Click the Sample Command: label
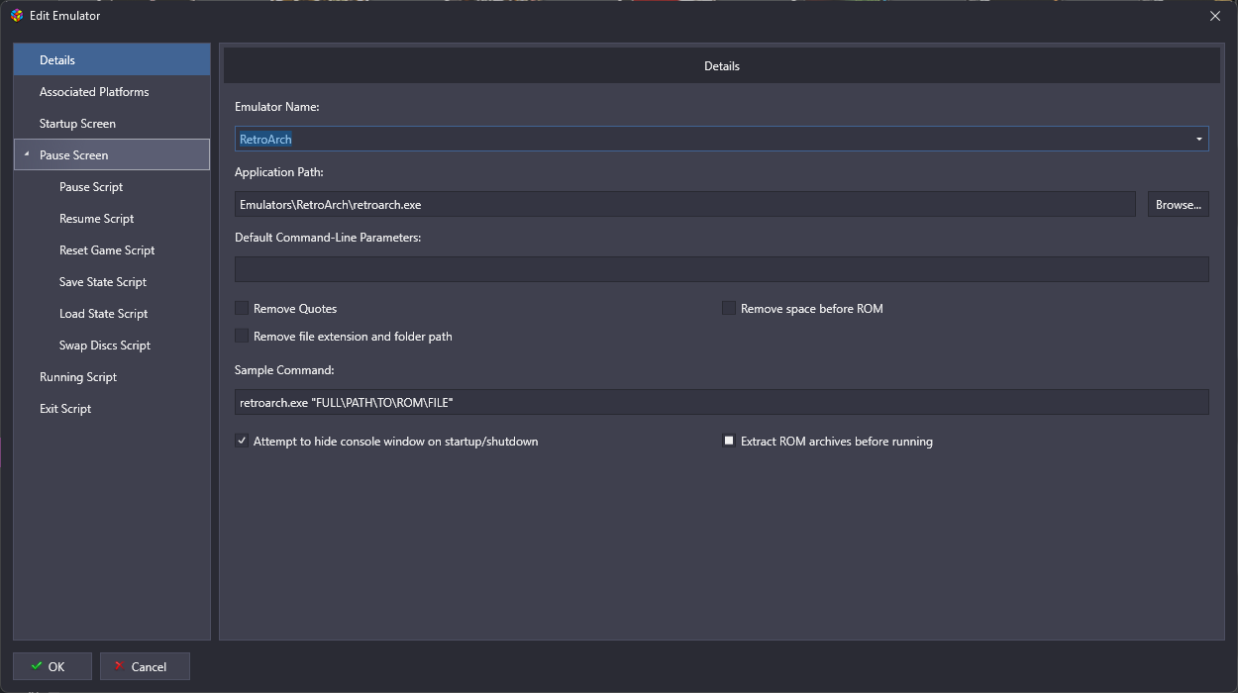 pos(284,370)
